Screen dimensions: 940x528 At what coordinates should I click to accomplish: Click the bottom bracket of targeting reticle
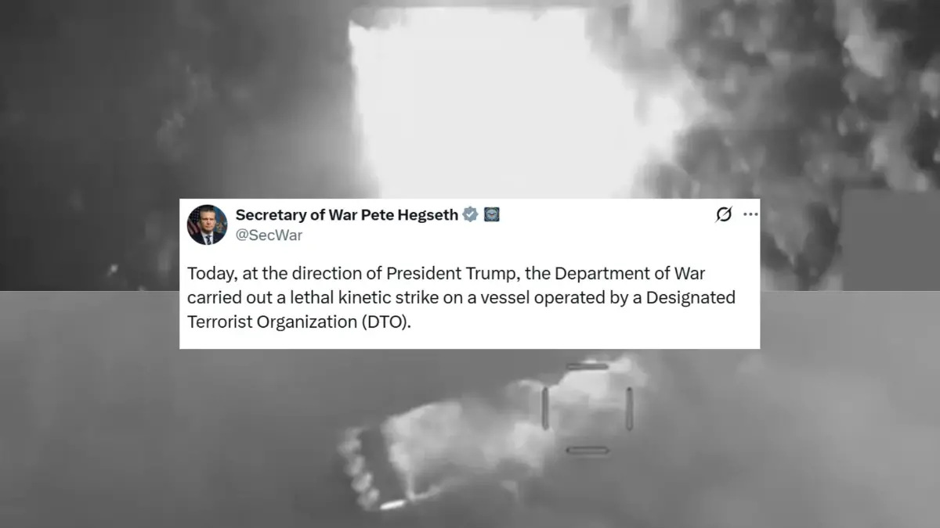[587, 450]
